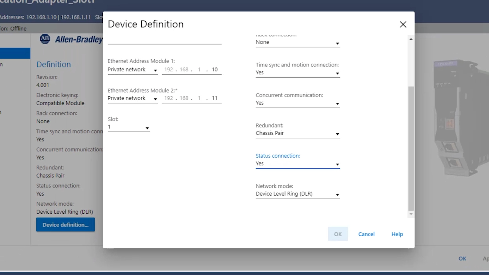489x275 pixels.
Task: Click the scroll down arrow in dialog
Action: (411, 214)
